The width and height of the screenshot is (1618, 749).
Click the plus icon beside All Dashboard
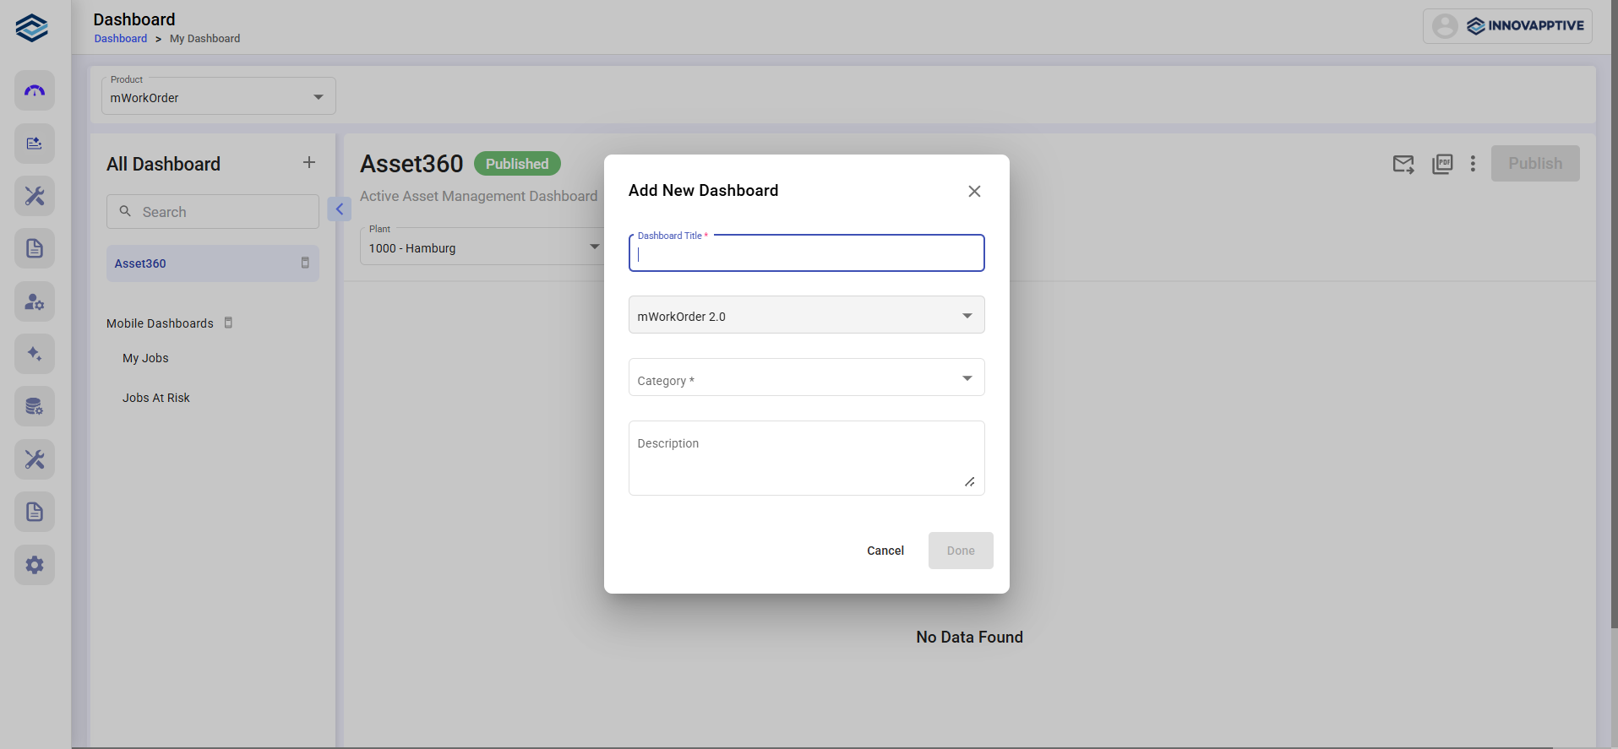(x=309, y=163)
